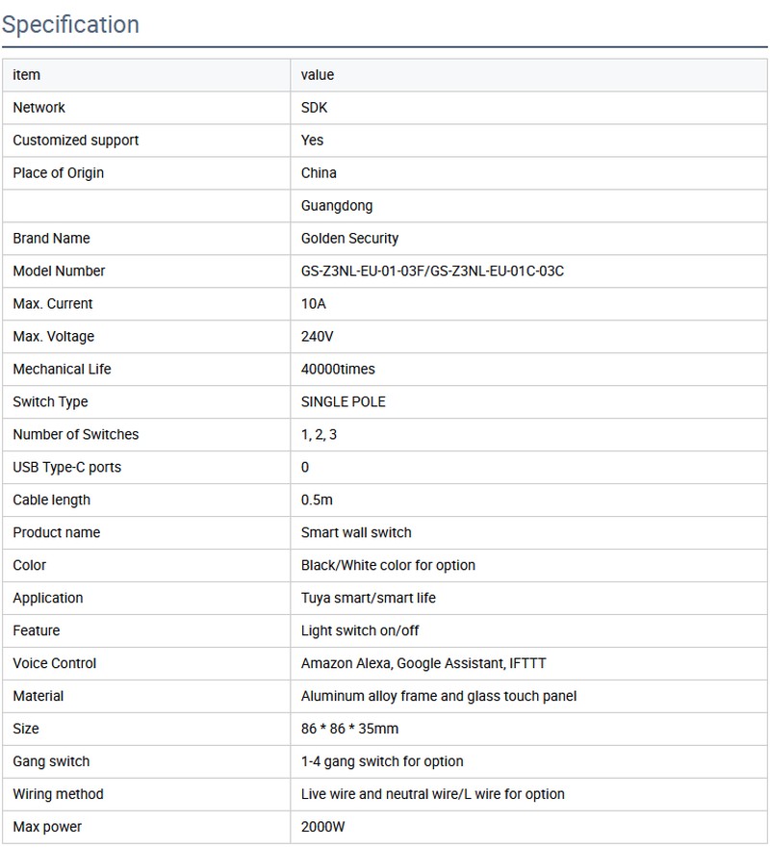Click the Customized support label
Screen dimensions: 770x848
coord(76,141)
